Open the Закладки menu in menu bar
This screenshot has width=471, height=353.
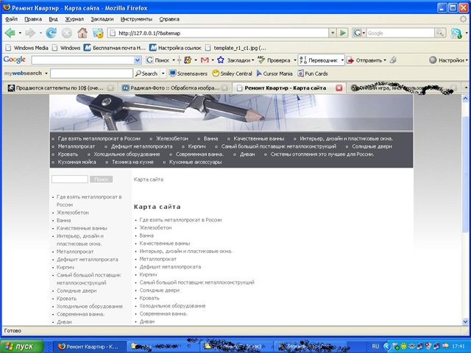(x=102, y=18)
